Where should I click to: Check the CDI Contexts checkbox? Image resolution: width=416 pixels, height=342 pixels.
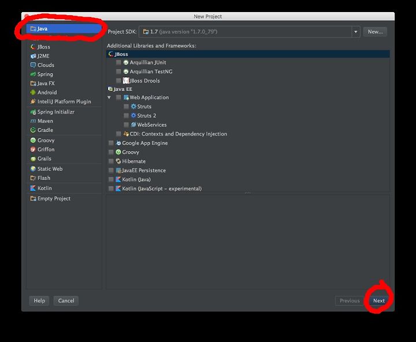[118, 134]
